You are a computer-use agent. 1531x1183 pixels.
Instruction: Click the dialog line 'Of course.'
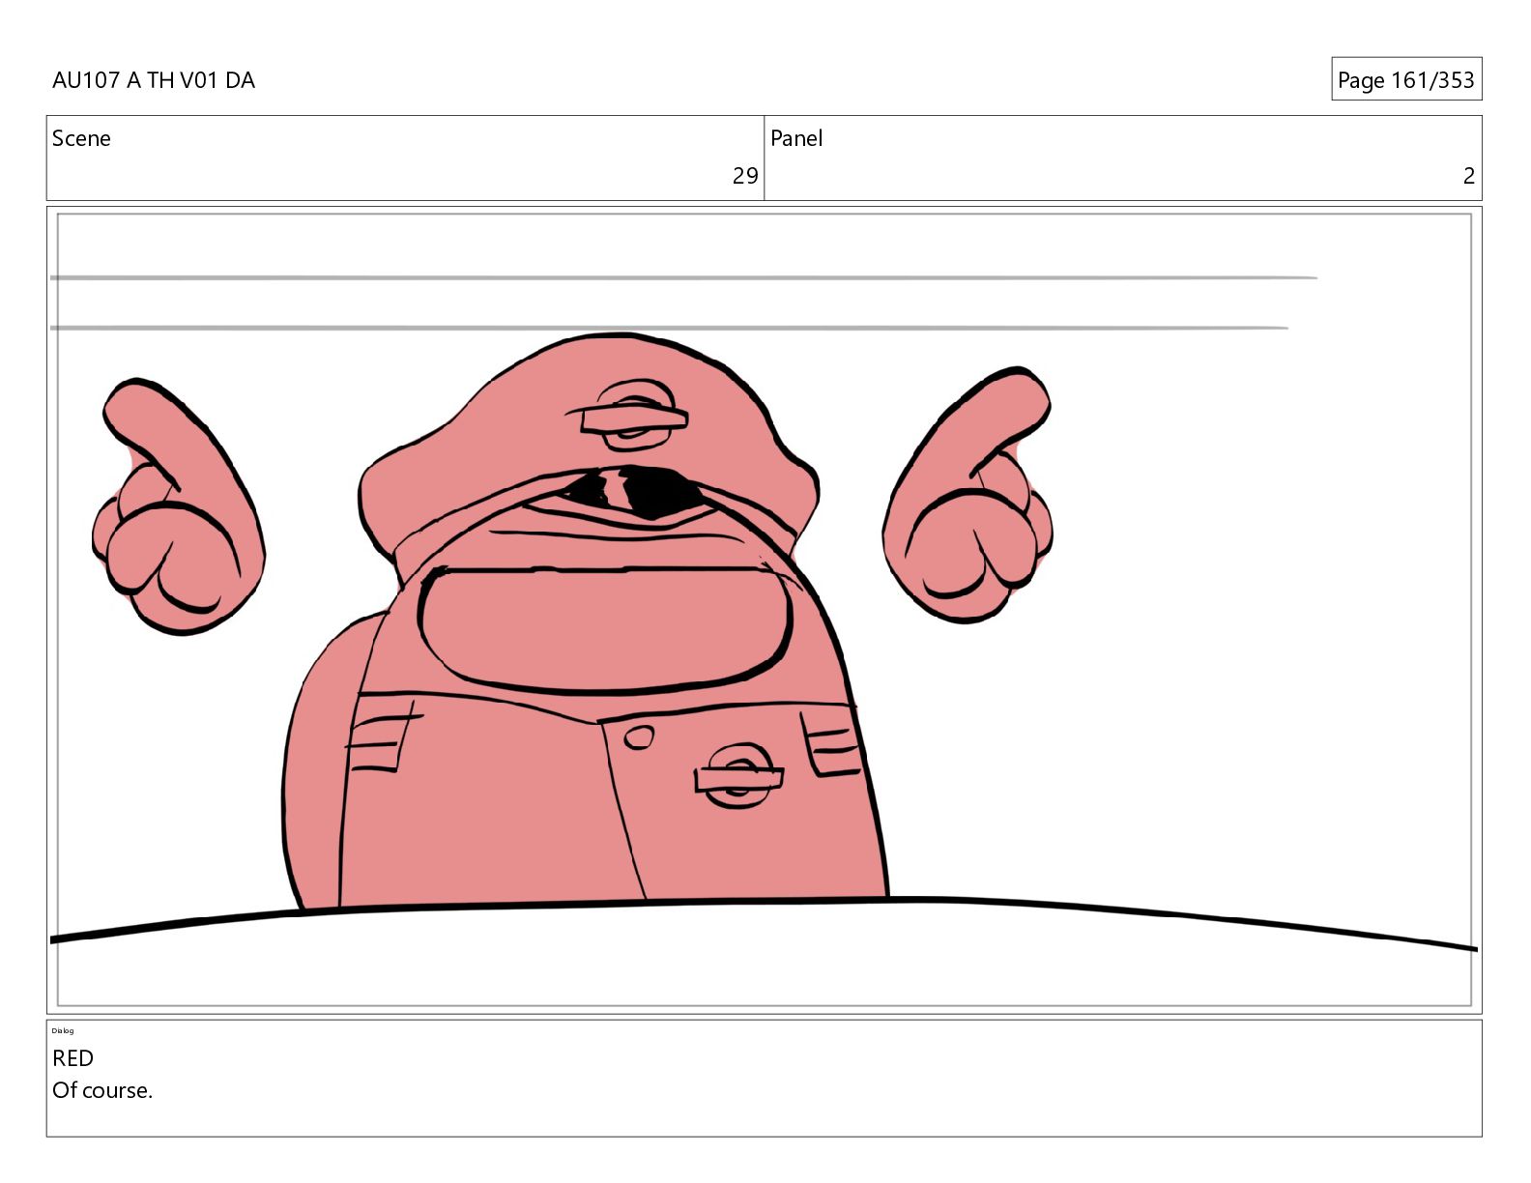click(102, 1090)
